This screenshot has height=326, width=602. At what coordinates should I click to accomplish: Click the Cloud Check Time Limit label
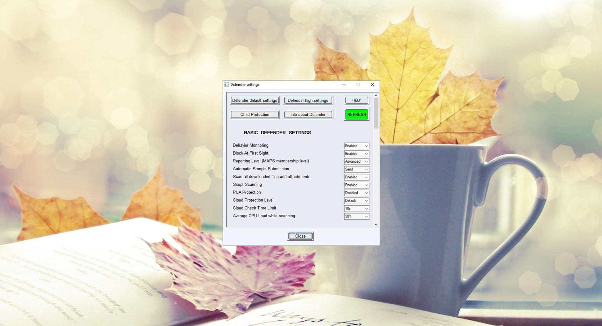[x=254, y=208]
